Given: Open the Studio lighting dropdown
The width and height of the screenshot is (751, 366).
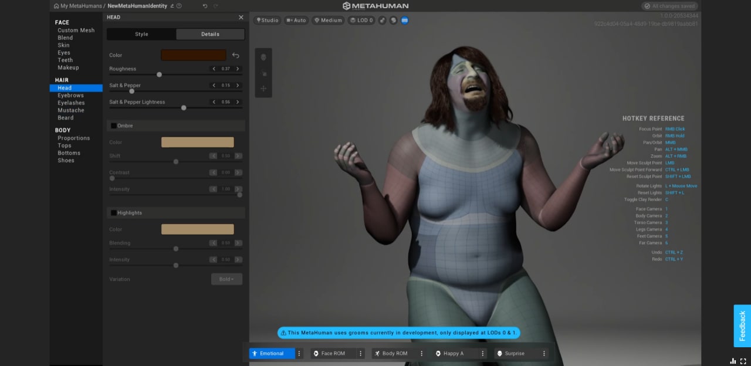Looking at the screenshot, I should [x=267, y=20].
